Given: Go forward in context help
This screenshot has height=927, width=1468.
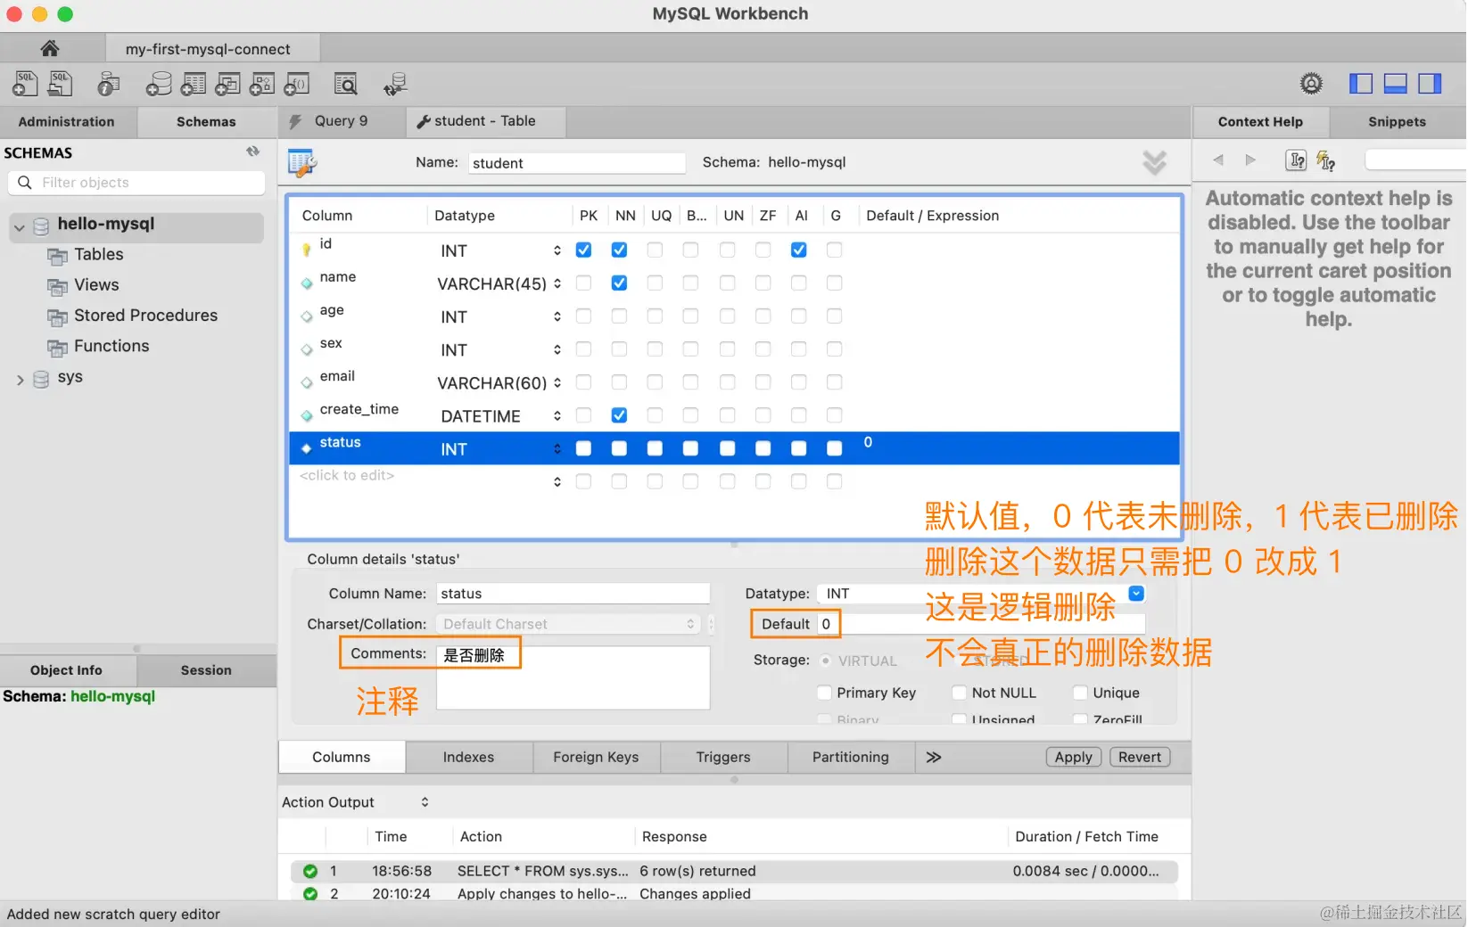Looking at the screenshot, I should click(x=1250, y=160).
